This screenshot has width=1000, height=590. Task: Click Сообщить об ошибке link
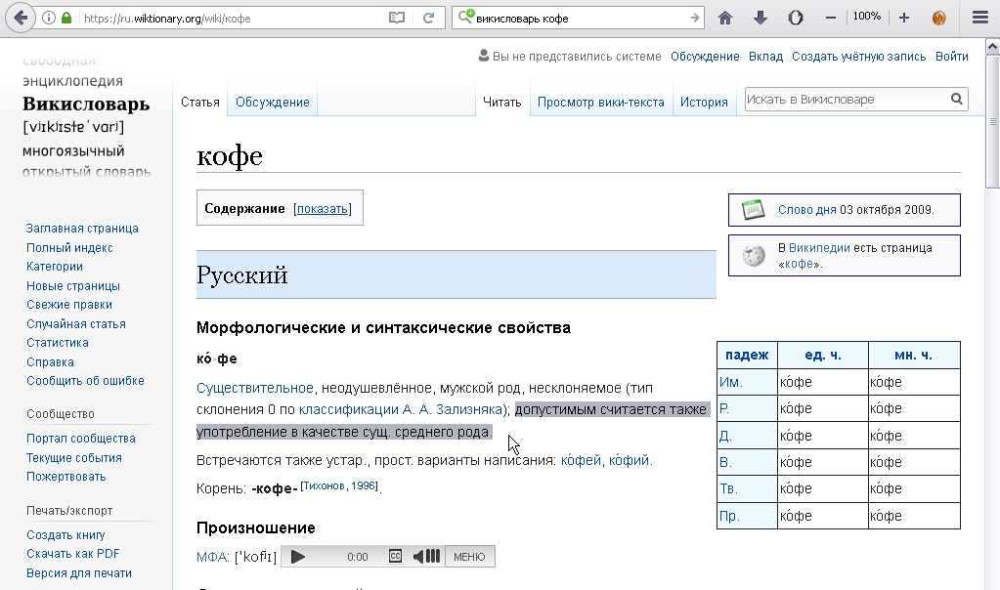click(85, 380)
